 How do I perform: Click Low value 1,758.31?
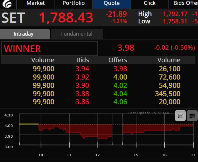click(x=175, y=21)
